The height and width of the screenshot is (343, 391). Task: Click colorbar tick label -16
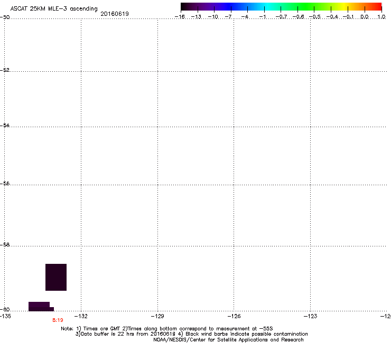180,17
